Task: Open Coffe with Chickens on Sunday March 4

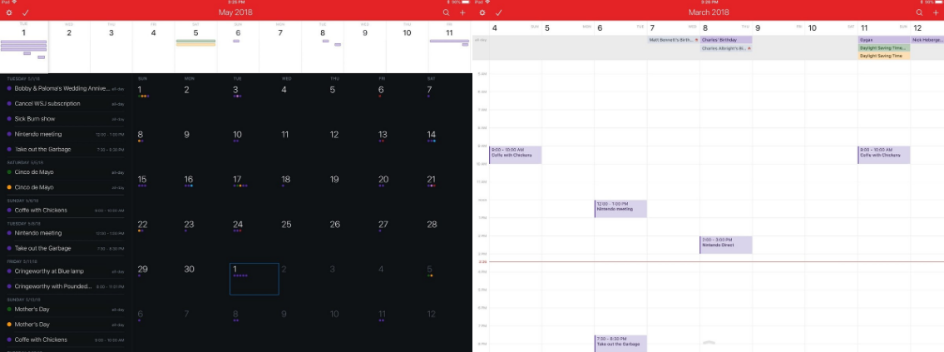Action: click(516, 155)
